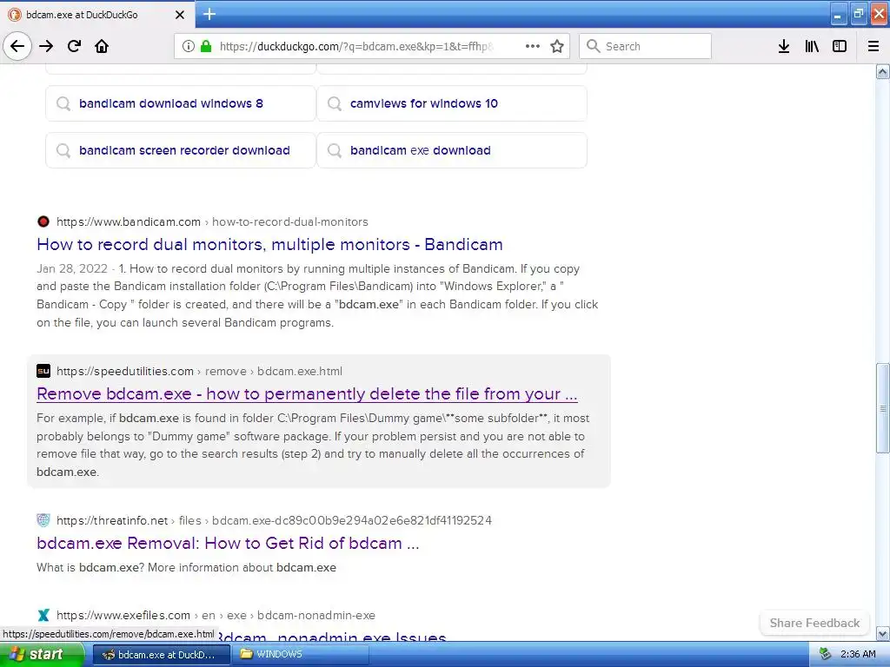
Task: Reload the current page
Action: (75, 46)
